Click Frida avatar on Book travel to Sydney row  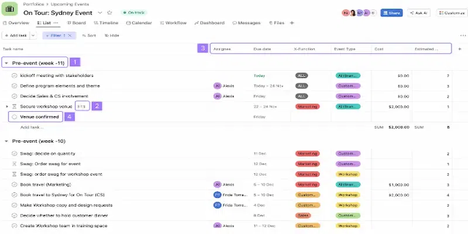217,195
